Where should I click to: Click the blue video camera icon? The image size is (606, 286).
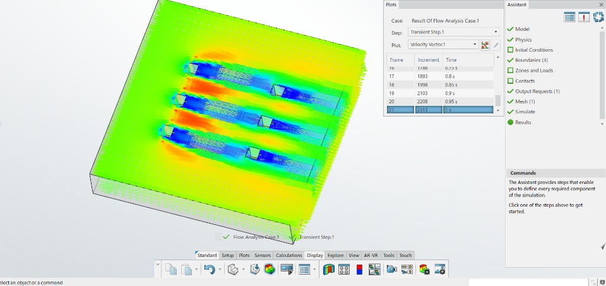coord(391,269)
